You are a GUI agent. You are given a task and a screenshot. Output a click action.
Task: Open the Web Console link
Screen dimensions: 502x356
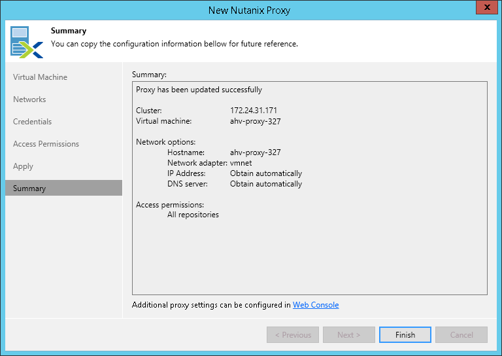(316, 305)
